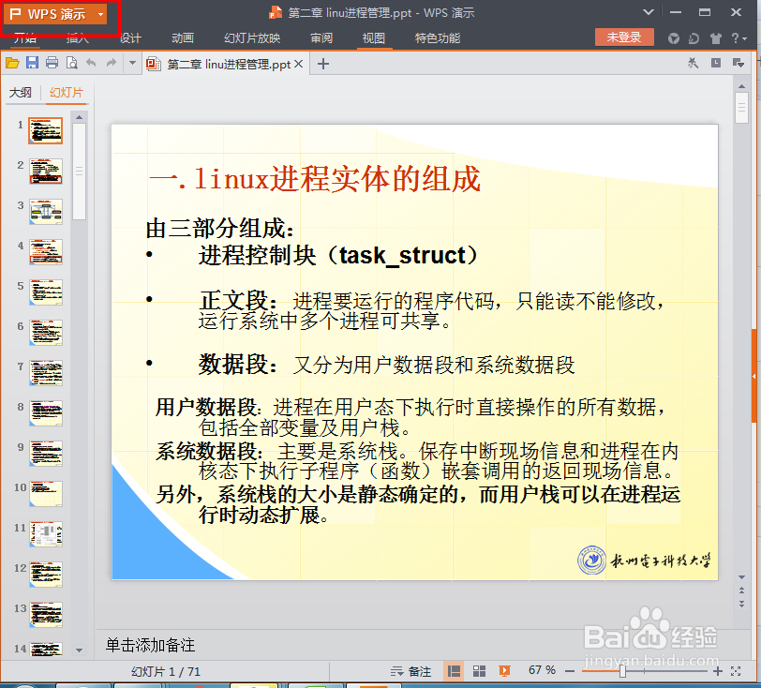
Task: Open the WPS 演示 application menu button
Action: (x=54, y=15)
